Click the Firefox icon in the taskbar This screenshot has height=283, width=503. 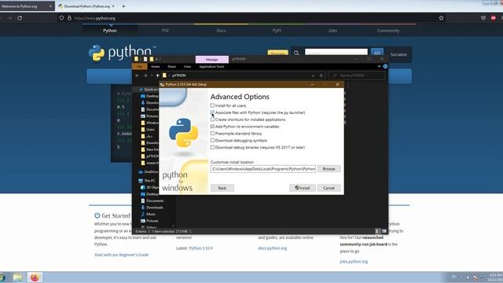point(35,277)
